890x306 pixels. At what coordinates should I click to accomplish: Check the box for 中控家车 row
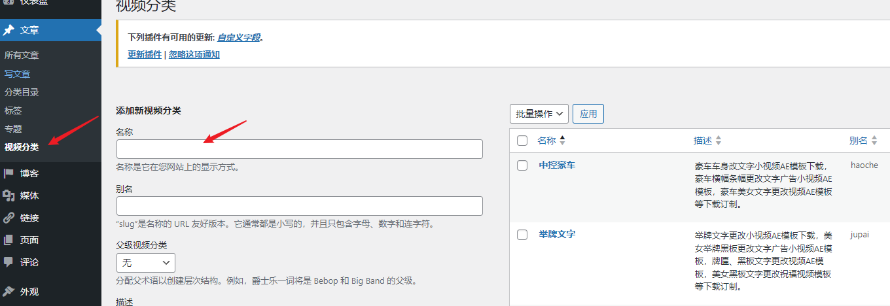[522, 165]
